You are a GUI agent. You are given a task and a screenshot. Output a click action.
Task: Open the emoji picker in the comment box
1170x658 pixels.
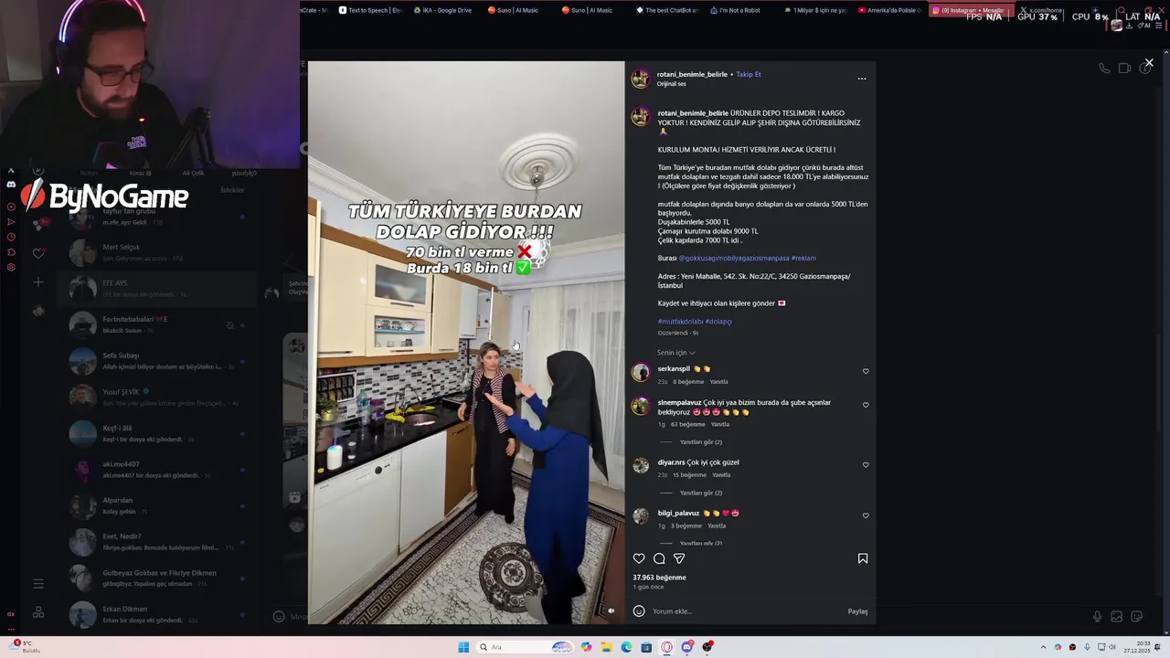pyautogui.click(x=639, y=611)
